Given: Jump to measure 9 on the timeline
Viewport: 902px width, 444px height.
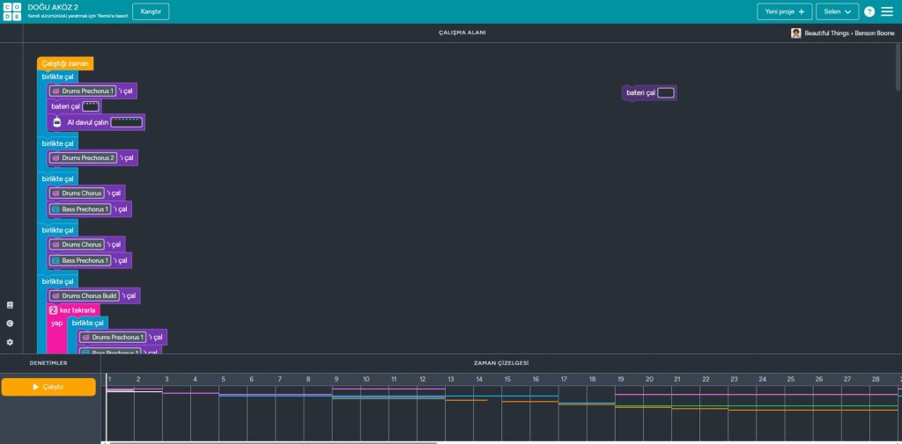Looking at the screenshot, I should pos(336,379).
